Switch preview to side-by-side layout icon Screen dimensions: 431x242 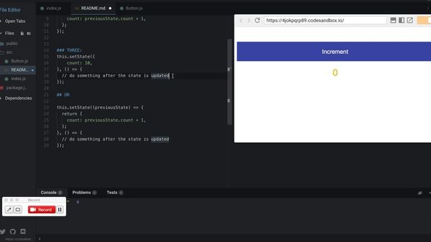click(x=401, y=20)
